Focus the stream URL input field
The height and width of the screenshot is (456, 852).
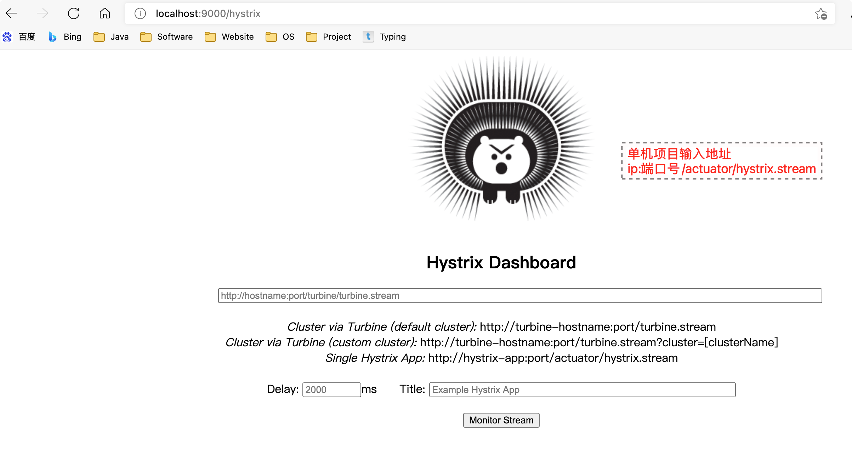pos(520,296)
